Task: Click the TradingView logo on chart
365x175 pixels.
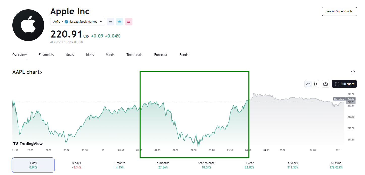Action: (28, 144)
